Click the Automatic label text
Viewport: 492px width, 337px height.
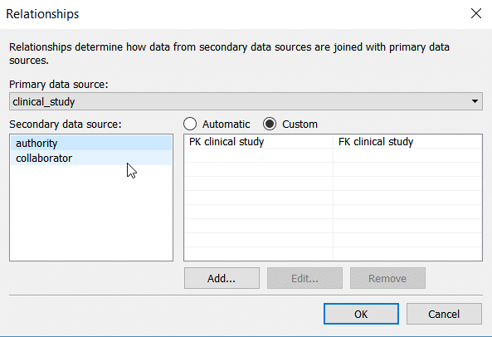pos(226,125)
